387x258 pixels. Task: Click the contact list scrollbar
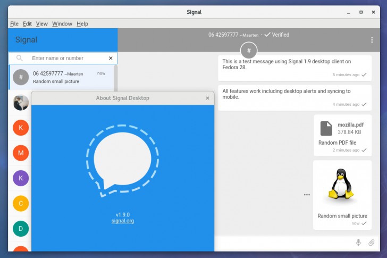(116, 78)
